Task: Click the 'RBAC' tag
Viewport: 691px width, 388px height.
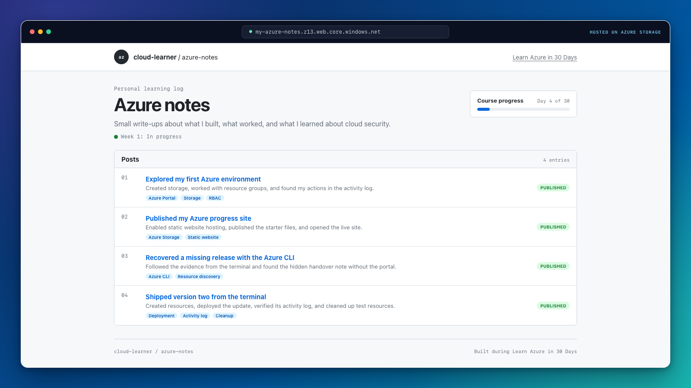Action: pos(215,198)
